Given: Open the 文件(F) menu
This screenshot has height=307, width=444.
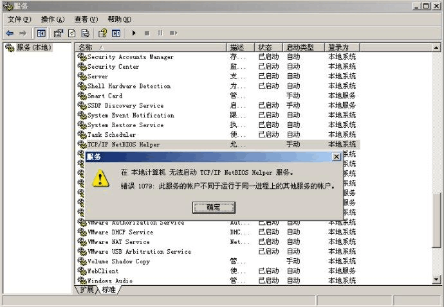Looking at the screenshot, I should point(19,19).
